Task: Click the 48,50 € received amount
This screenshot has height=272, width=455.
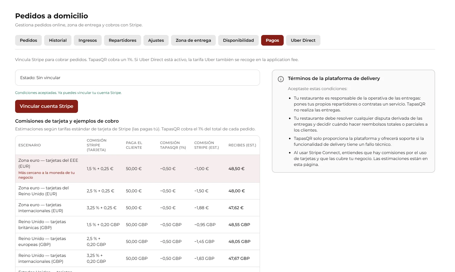Action: click(237, 169)
